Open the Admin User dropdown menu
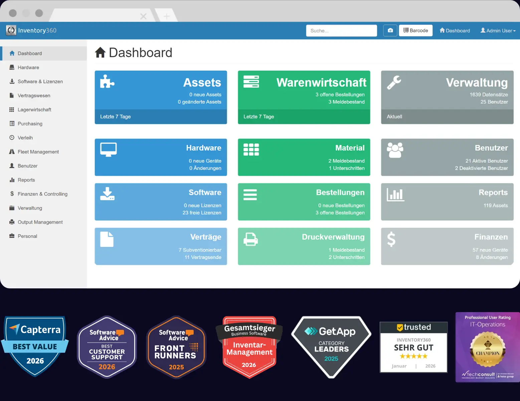 point(498,30)
